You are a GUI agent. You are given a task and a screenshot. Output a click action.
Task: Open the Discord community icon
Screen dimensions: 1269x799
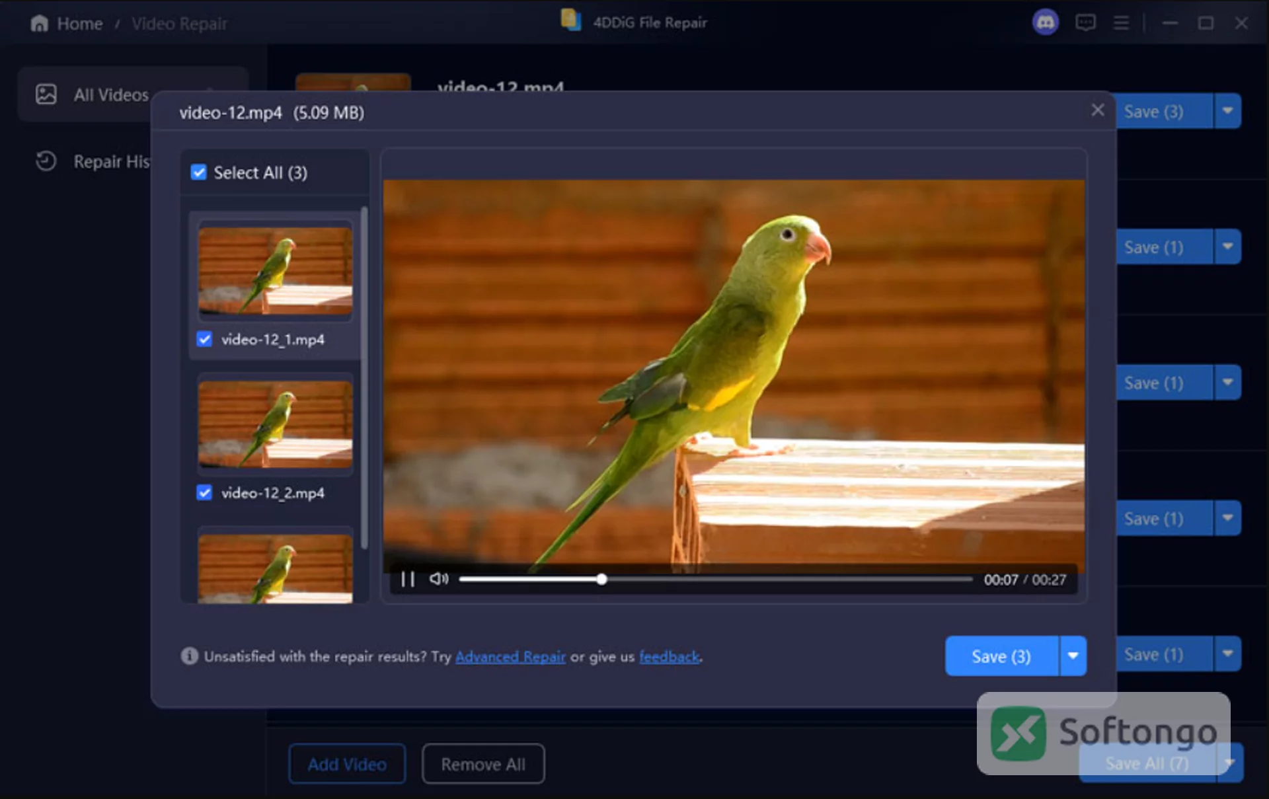click(x=1045, y=23)
